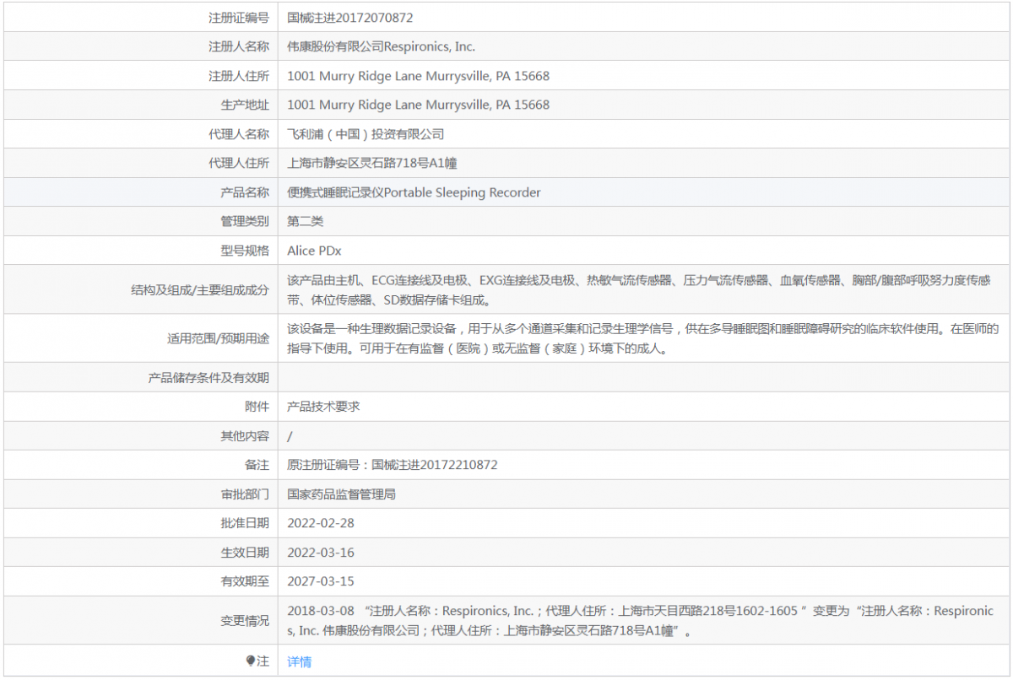Click the 适用范围/预期用途 label

[x=218, y=338]
